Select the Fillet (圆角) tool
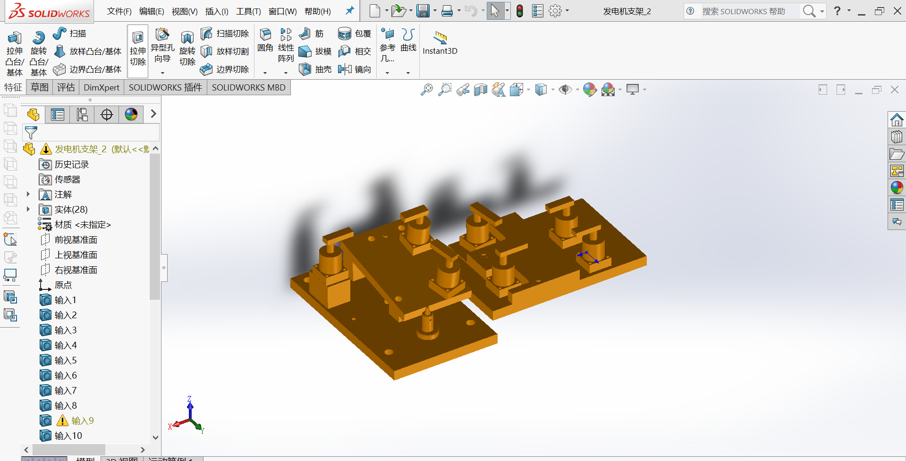Viewport: 906px width, 461px height. (265, 40)
